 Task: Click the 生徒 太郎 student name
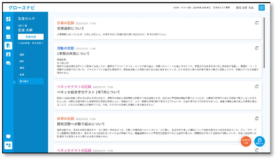click(25, 30)
